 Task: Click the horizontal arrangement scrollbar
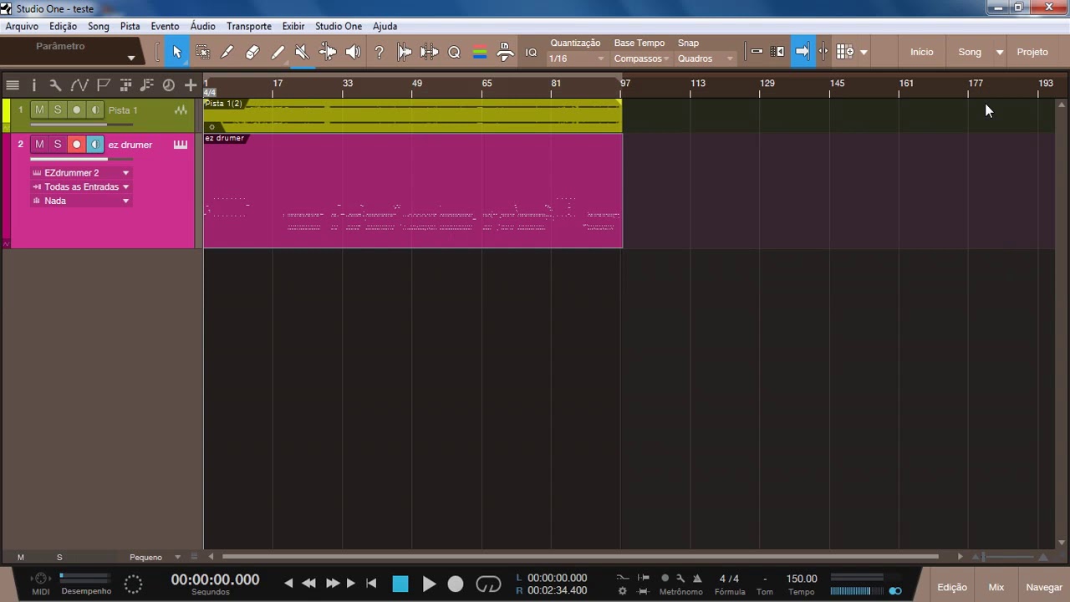coord(579,557)
